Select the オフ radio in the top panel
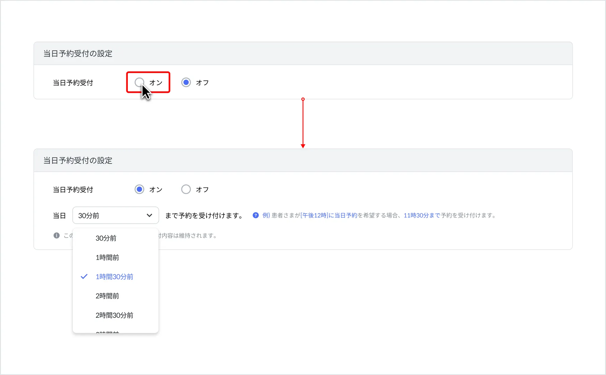The image size is (606, 375). [x=186, y=82]
